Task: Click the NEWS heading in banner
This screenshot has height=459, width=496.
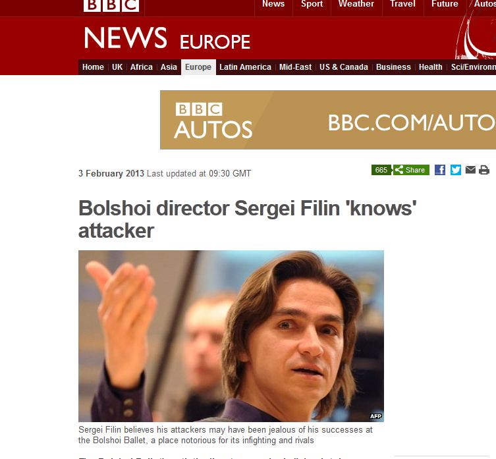Action: coord(125,38)
